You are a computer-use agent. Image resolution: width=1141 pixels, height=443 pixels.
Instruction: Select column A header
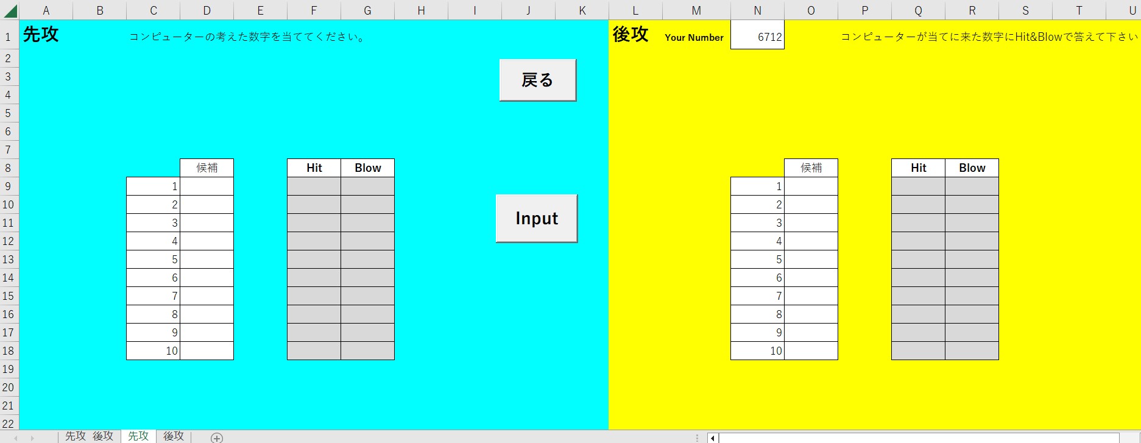point(46,10)
